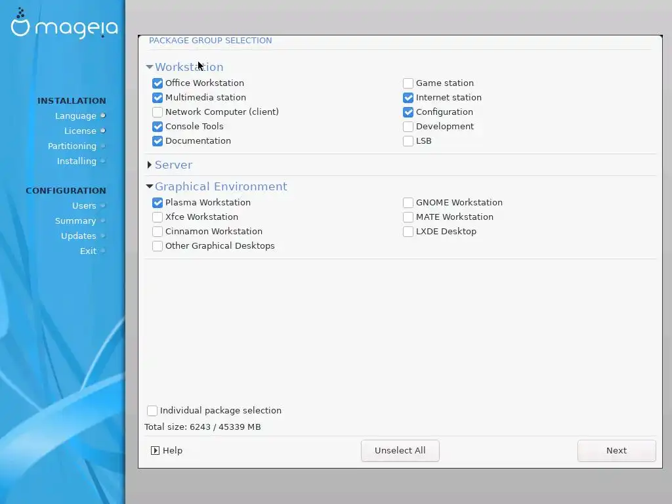672x504 pixels.
Task: Expand the Server section
Action: click(x=150, y=165)
